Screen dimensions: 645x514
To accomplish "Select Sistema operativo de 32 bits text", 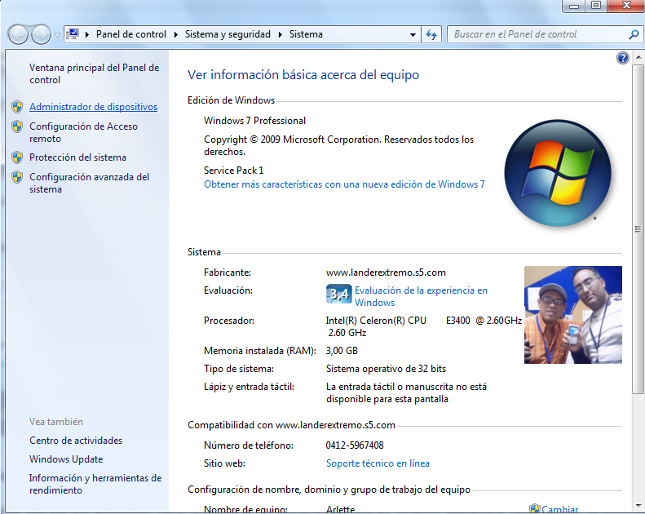I will pyautogui.click(x=386, y=369).
